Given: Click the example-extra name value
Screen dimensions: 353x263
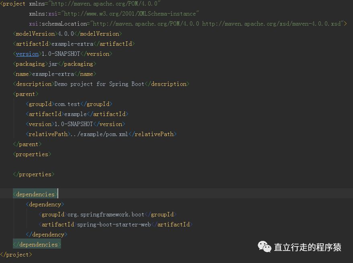Looking at the screenshot, I should coord(53,74).
